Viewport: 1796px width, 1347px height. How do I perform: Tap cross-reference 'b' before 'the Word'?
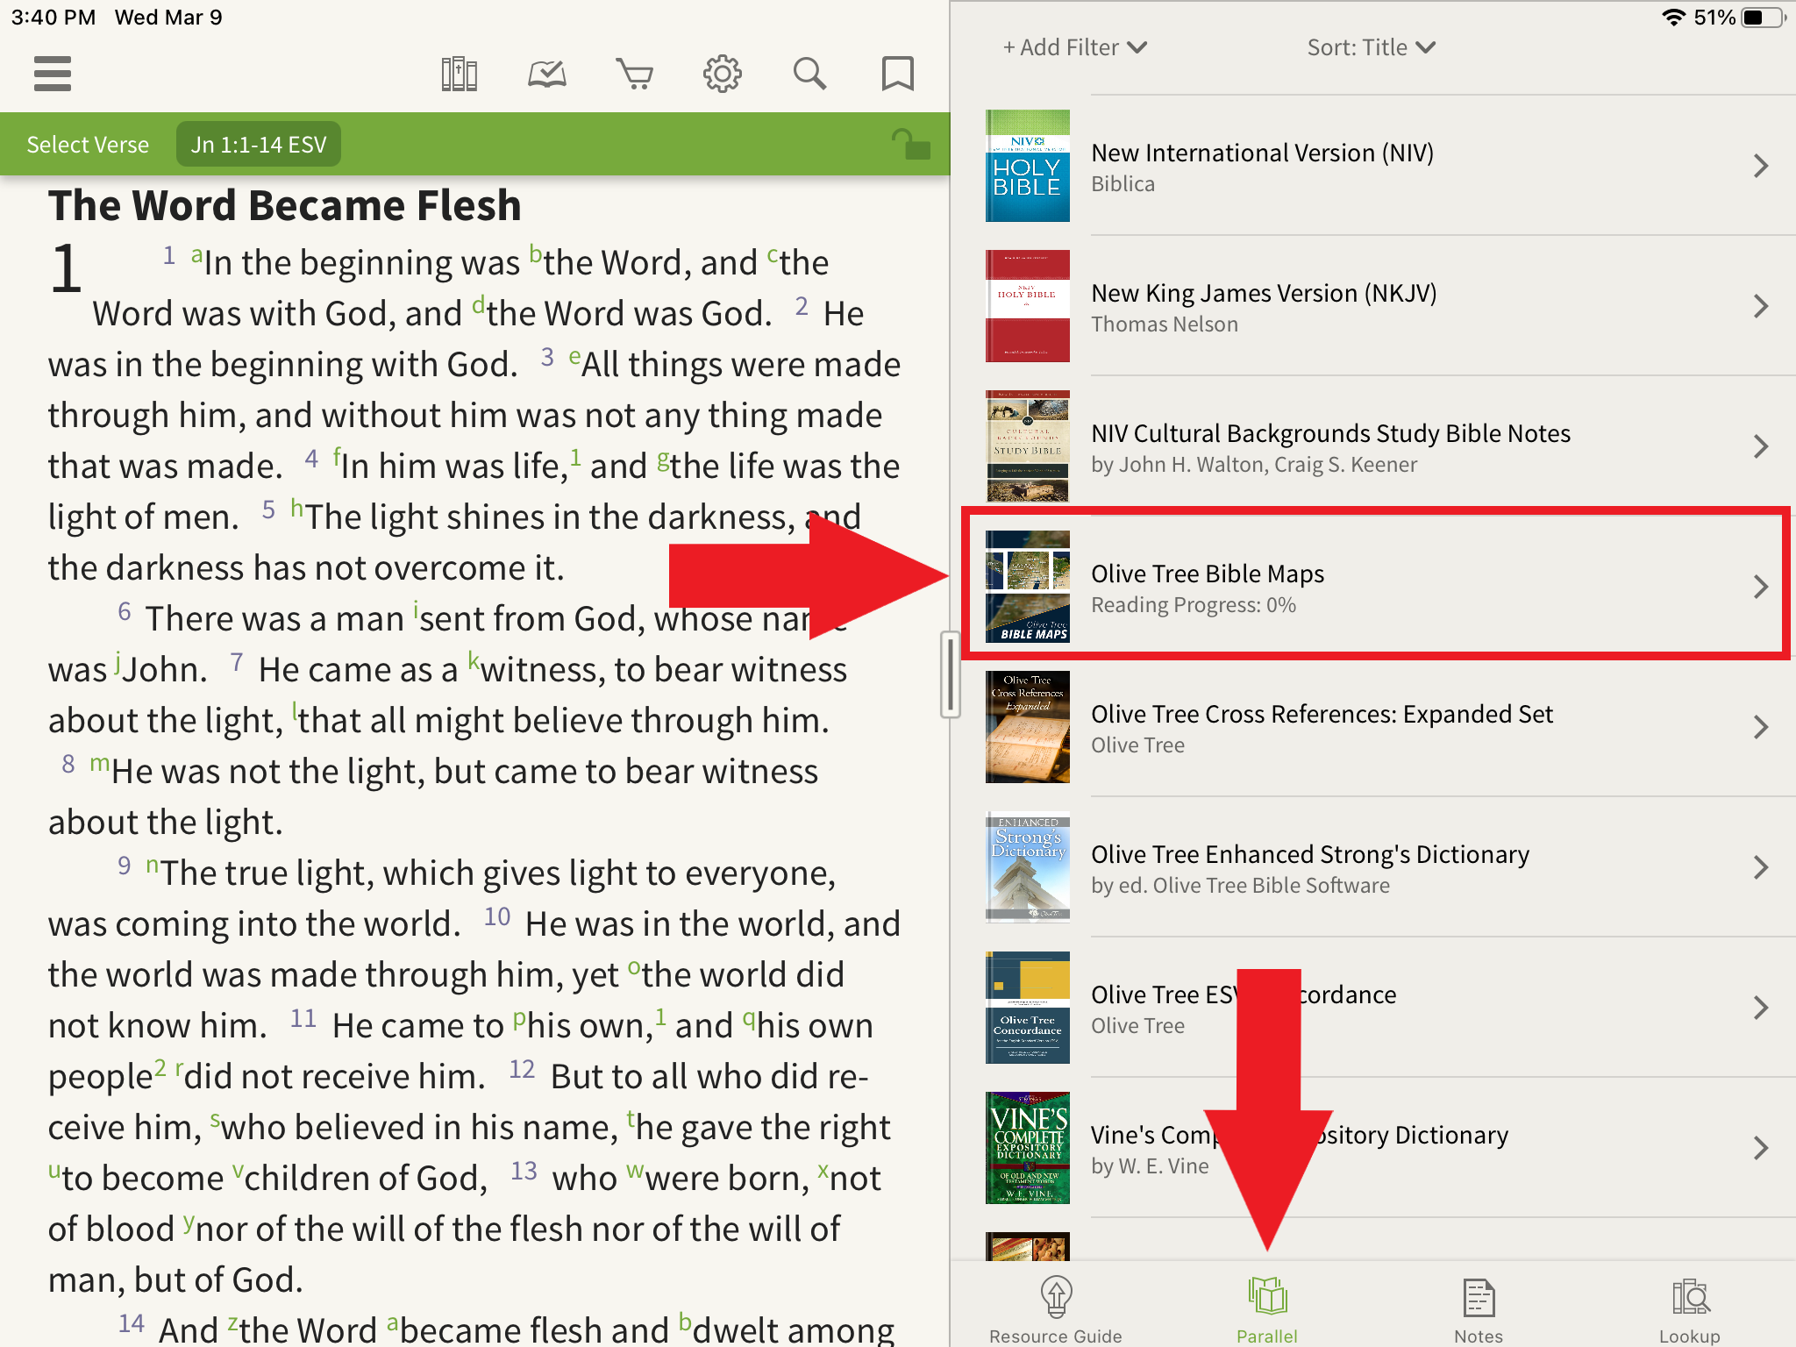point(536,255)
